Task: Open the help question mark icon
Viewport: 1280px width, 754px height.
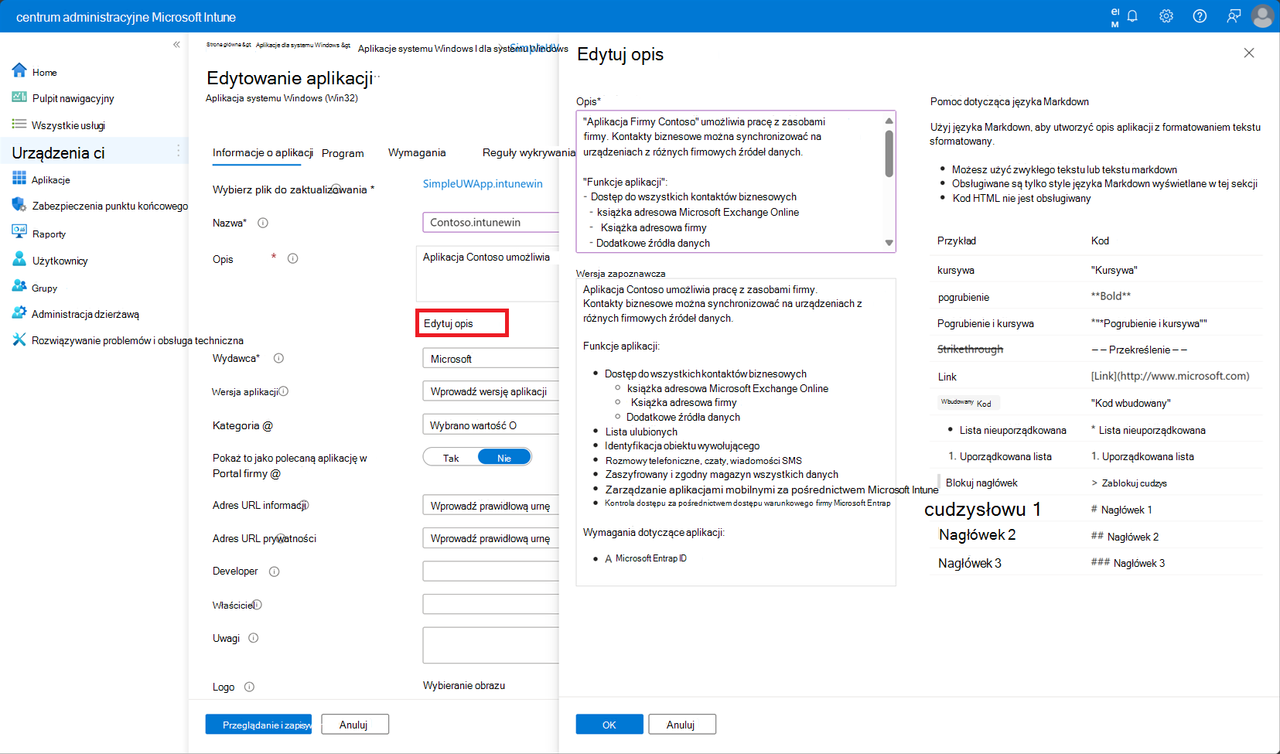Action: tap(1200, 16)
